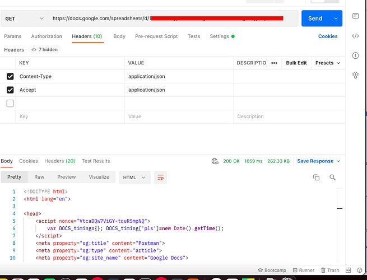Image resolution: width=367 pixels, height=280 pixels.
Task: Open the Cookies link
Action: [328, 36]
